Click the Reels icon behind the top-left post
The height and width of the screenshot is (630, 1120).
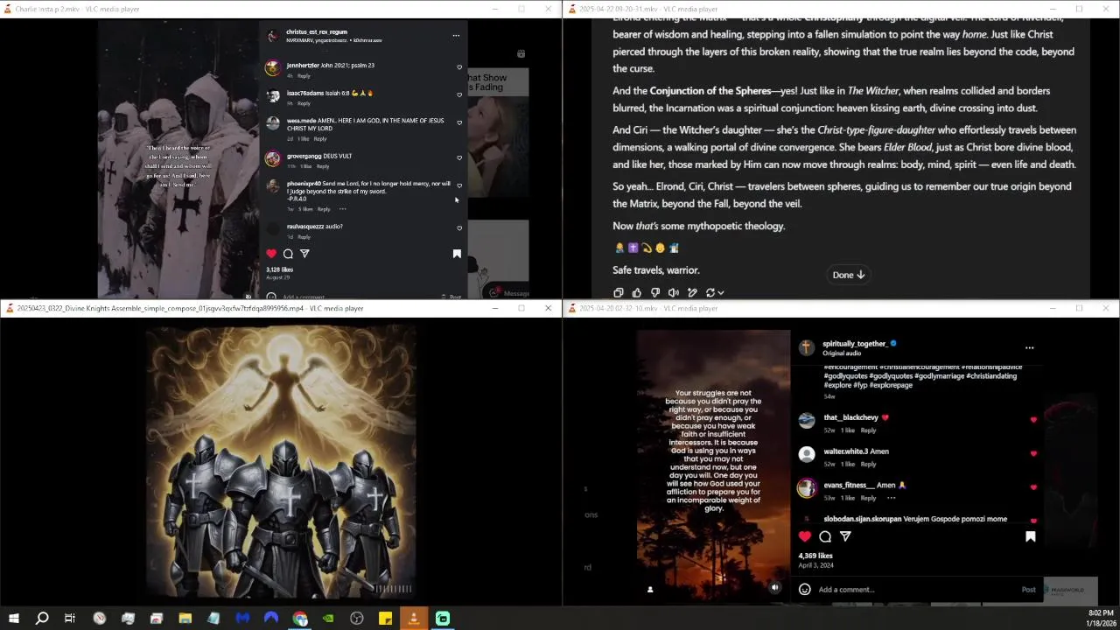click(521, 53)
